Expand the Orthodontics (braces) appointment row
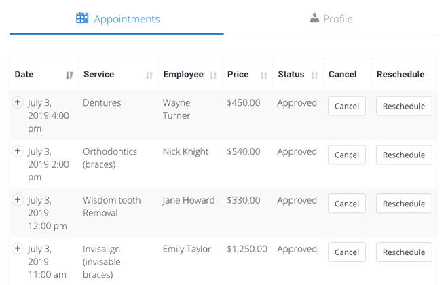Screen dimensions: 448x285 click(x=18, y=151)
